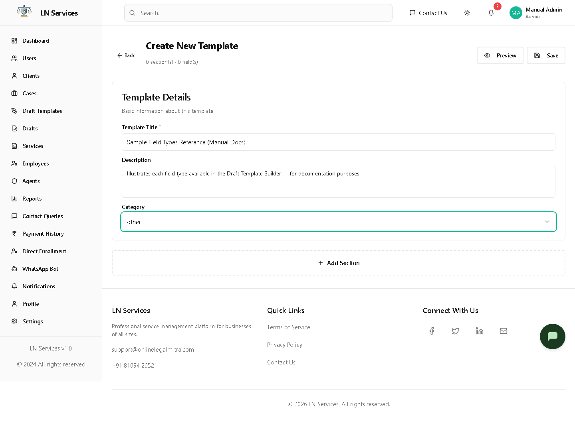The height and width of the screenshot is (431, 575).
Task: Click the Back button
Action: [126, 55]
